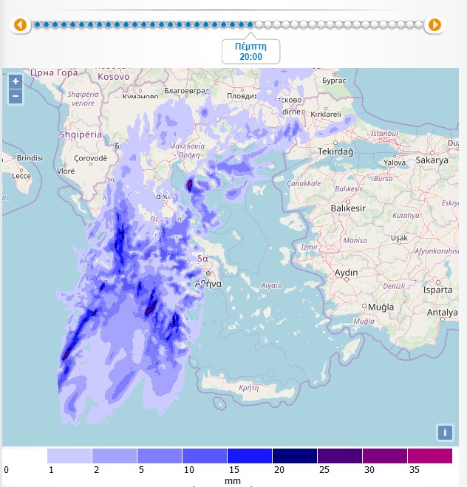Click the currently active timeline dot
Screen dimensions: 467x487
[250, 25]
